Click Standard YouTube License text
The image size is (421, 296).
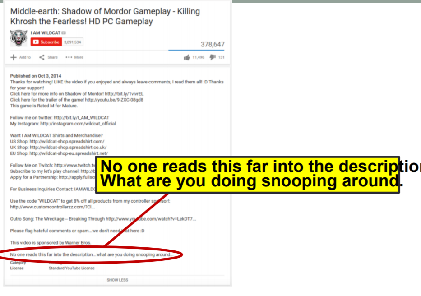(72, 268)
